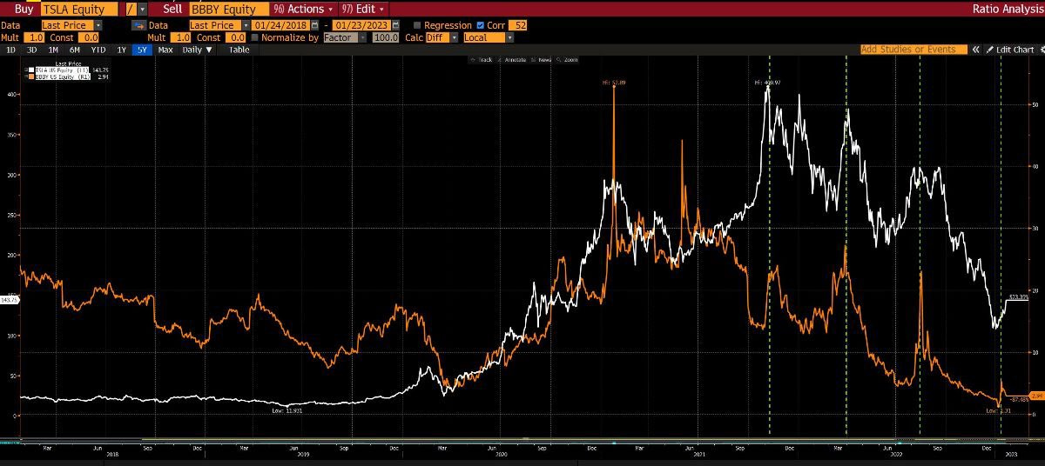The height and width of the screenshot is (466, 1045).
Task: Click the white TSLA legend swatch
Action: coord(30,70)
